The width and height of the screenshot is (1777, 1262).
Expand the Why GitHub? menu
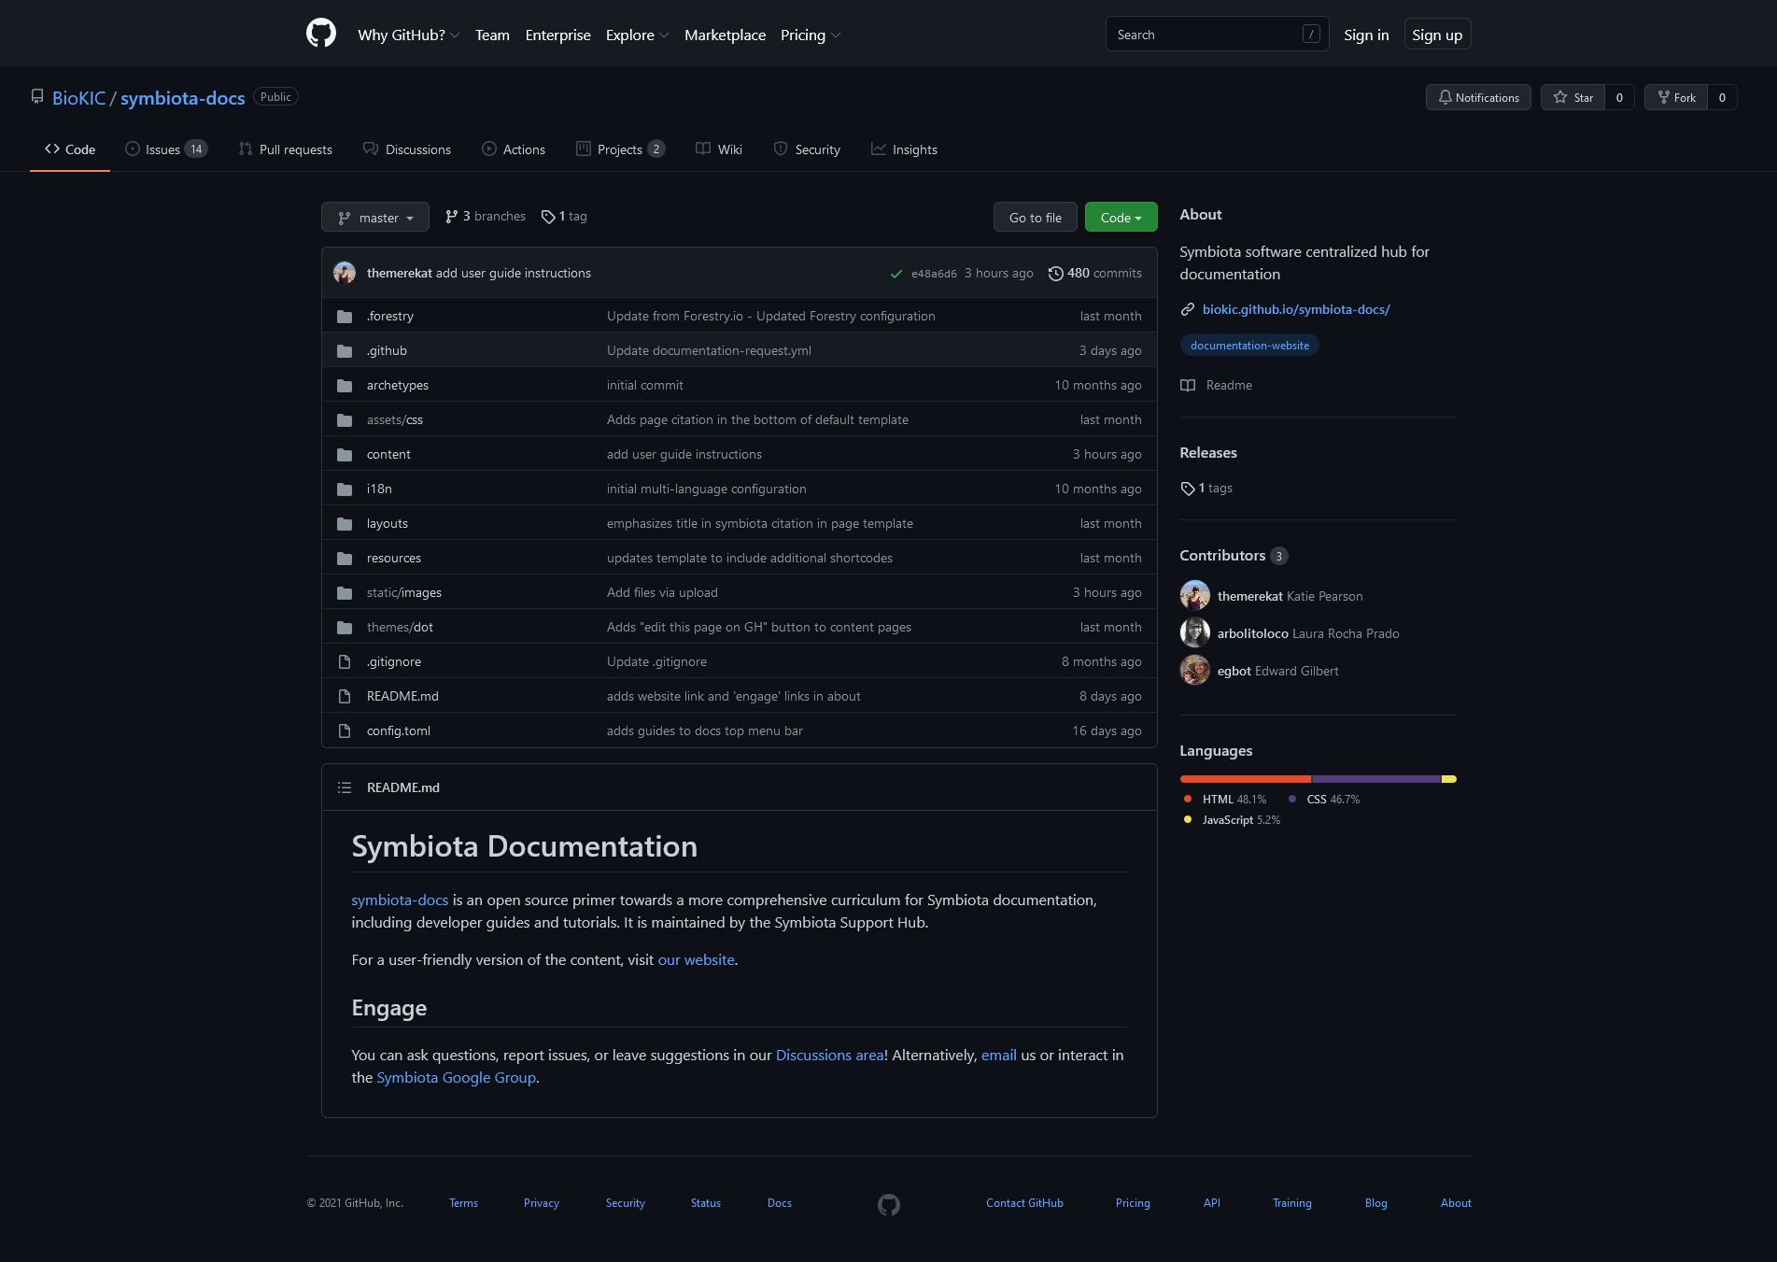(408, 35)
